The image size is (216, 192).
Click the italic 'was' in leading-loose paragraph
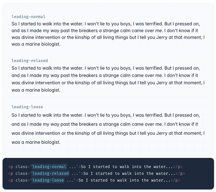pos(16,142)
